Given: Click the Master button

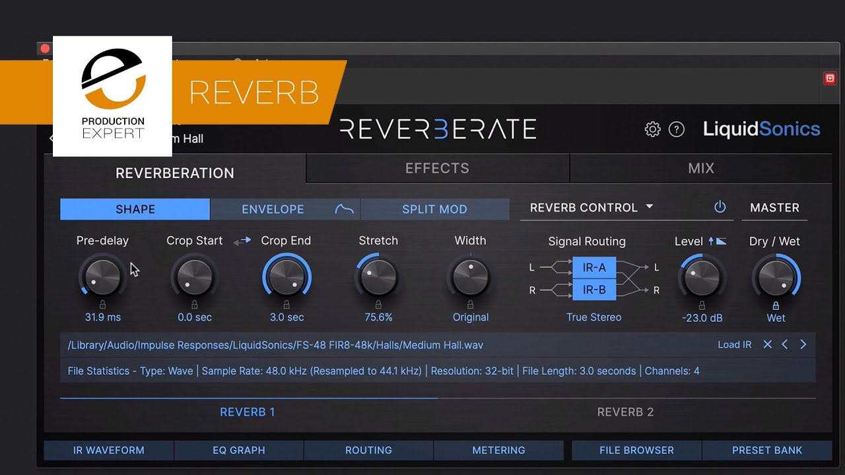Looking at the screenshot, I should click(x=774, y=207).
